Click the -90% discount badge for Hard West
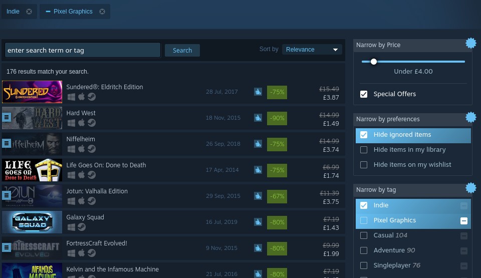Image resolution: width=481 pixels, height=278 pixels. click(277, 118)
